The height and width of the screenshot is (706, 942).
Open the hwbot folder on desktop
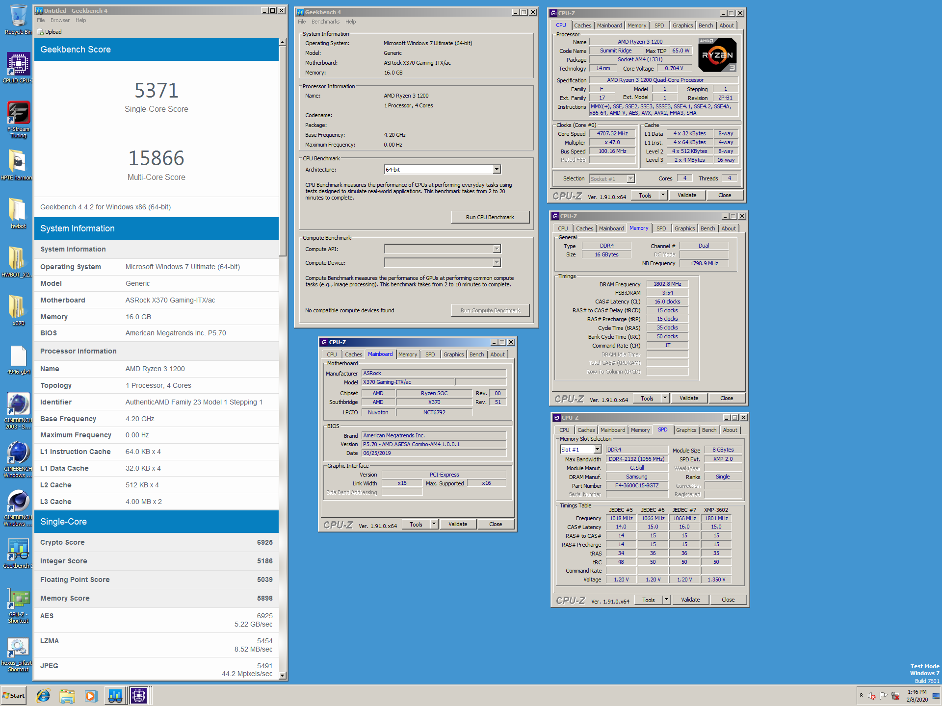tap(18, 213)
